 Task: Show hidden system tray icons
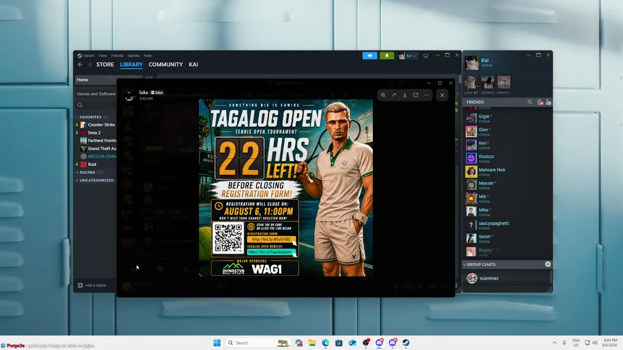554,343
